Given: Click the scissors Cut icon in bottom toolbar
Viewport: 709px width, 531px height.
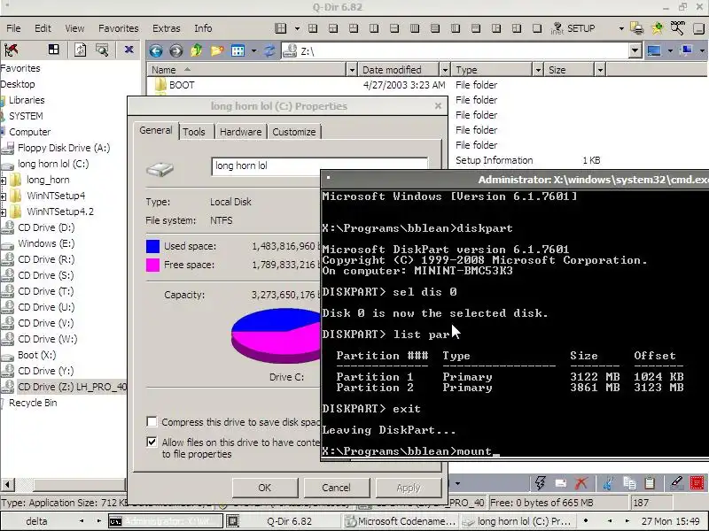Looking at the screenshot, I should (608, 483).
